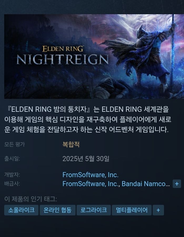Click the 모든 평가 label

tap(14, 144)
